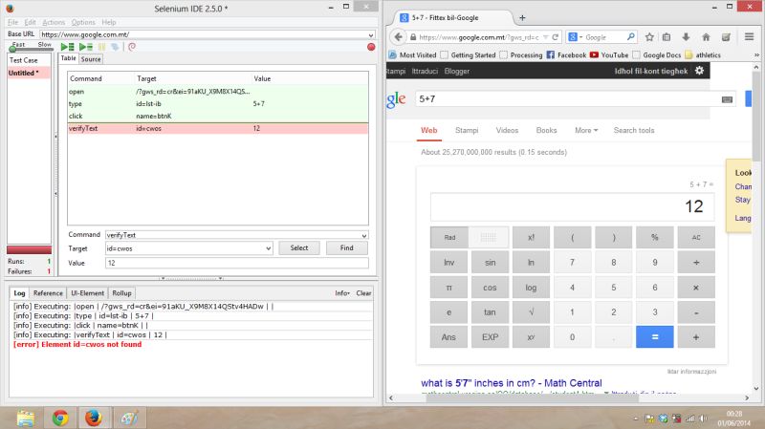Open the Firefox downloads arrow

tap(686, 37)
